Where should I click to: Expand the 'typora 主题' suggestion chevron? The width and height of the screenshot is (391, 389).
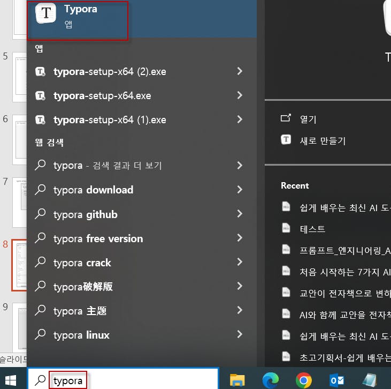pyautogui.click(x=240, y=310)
